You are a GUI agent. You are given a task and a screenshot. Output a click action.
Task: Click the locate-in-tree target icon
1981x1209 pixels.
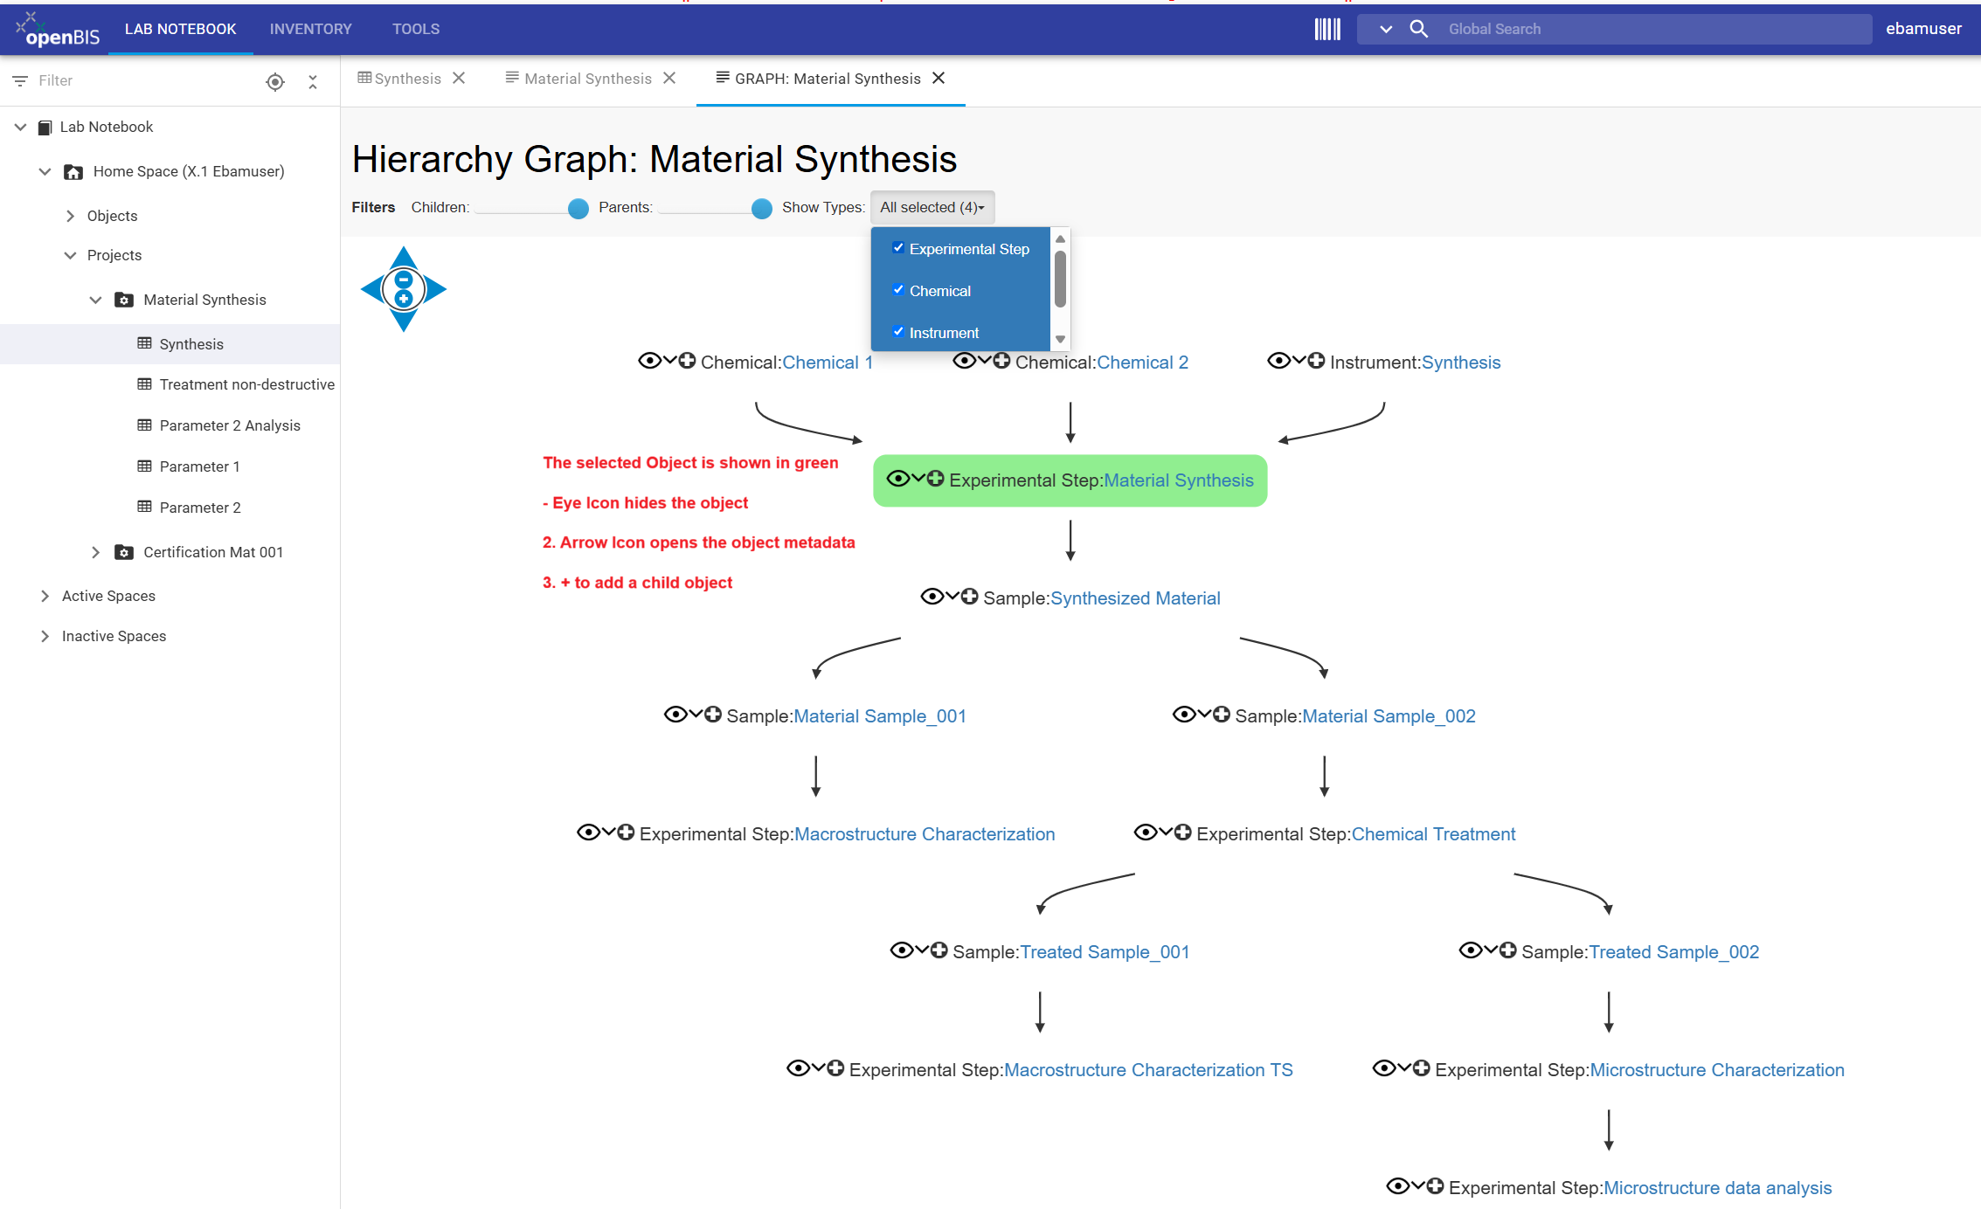pos(275,81)
